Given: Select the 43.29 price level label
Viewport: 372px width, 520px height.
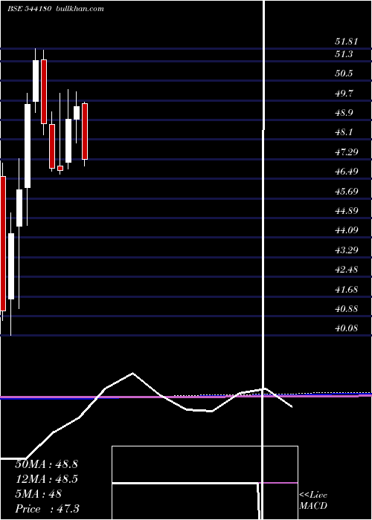Looking at the screenshot, I should [346, 250].
